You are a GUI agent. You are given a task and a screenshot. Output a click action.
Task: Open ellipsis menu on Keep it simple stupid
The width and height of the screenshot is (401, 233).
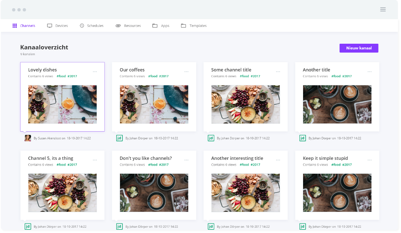[369, 160]
